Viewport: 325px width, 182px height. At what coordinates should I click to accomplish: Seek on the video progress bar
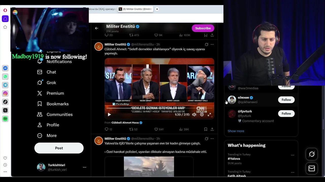[x=159, y=108]
